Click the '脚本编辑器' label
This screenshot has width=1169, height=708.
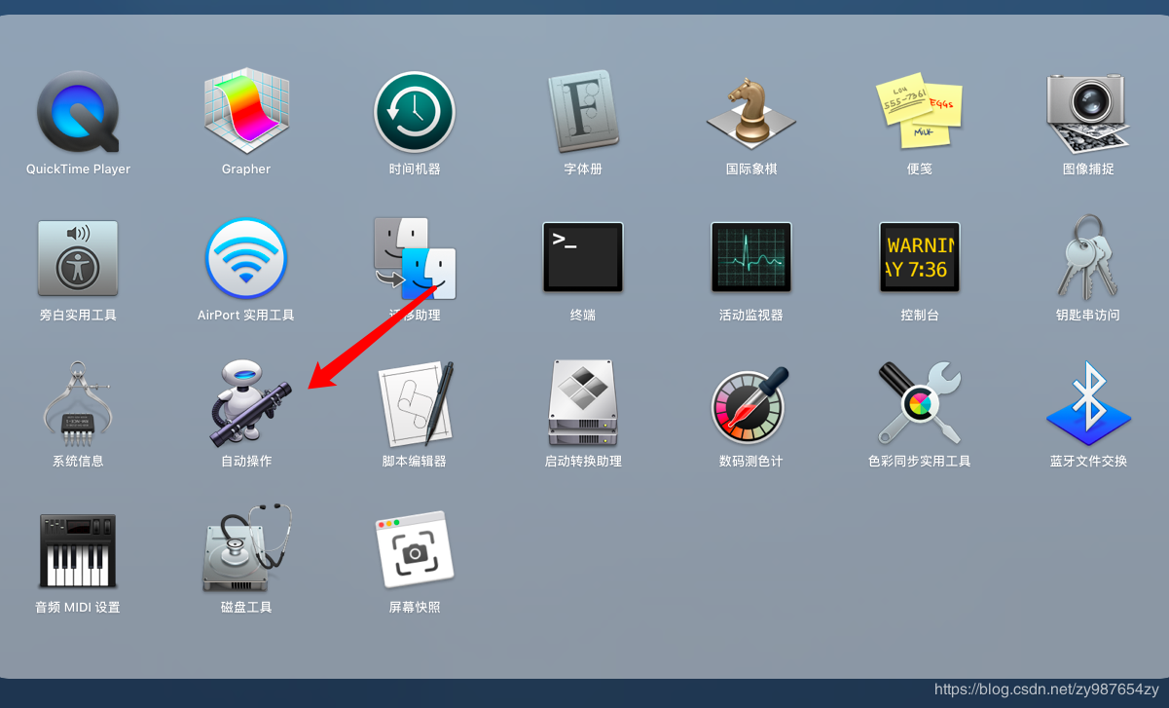pyautogui.click(x=415, y=462)
